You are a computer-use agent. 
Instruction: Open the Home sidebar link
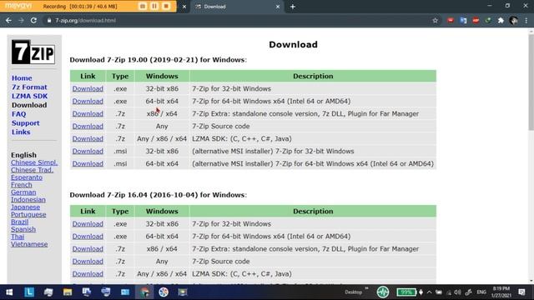(x=22, y=78)
